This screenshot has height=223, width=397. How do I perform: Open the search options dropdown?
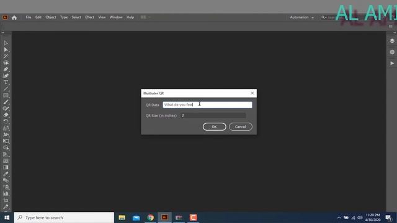324,17
